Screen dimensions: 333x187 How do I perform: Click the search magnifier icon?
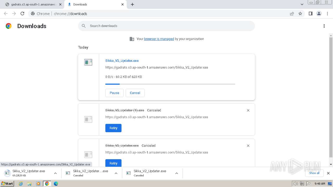[x=84, y=26]
